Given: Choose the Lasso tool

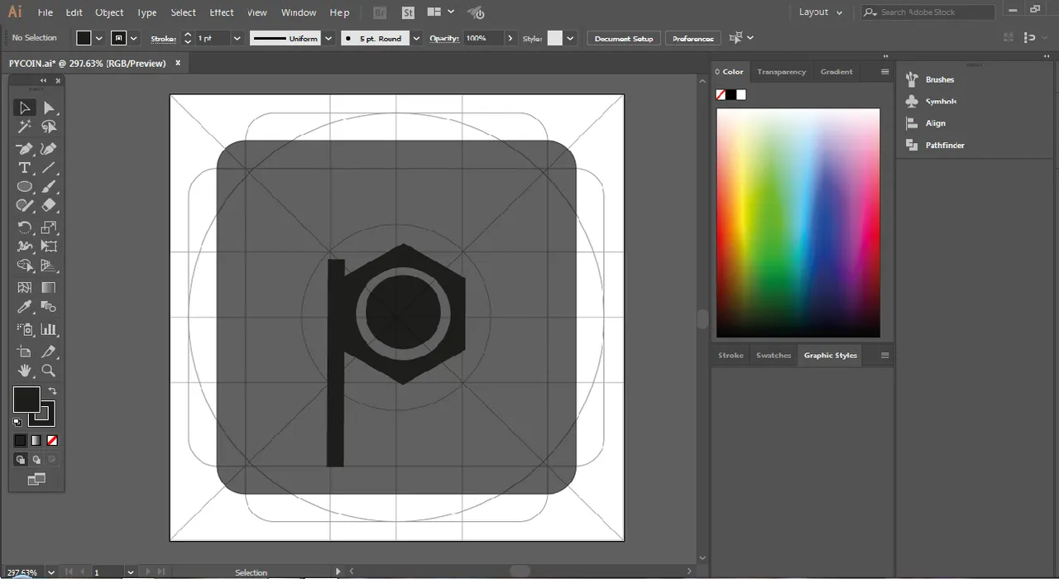Looking at the screenshot, I should point(49,127).
